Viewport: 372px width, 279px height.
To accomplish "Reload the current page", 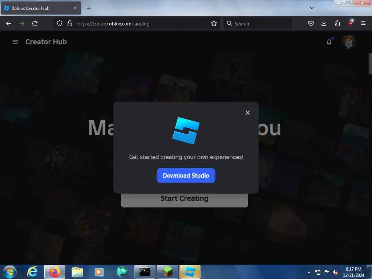I will point(35,24).
